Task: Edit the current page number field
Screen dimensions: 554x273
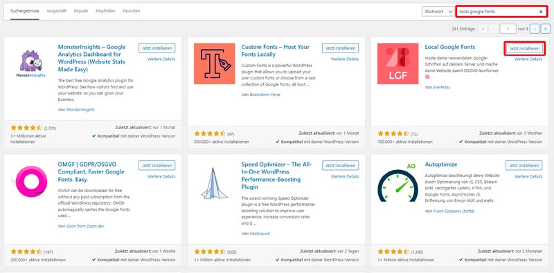Action: [508, 29]
